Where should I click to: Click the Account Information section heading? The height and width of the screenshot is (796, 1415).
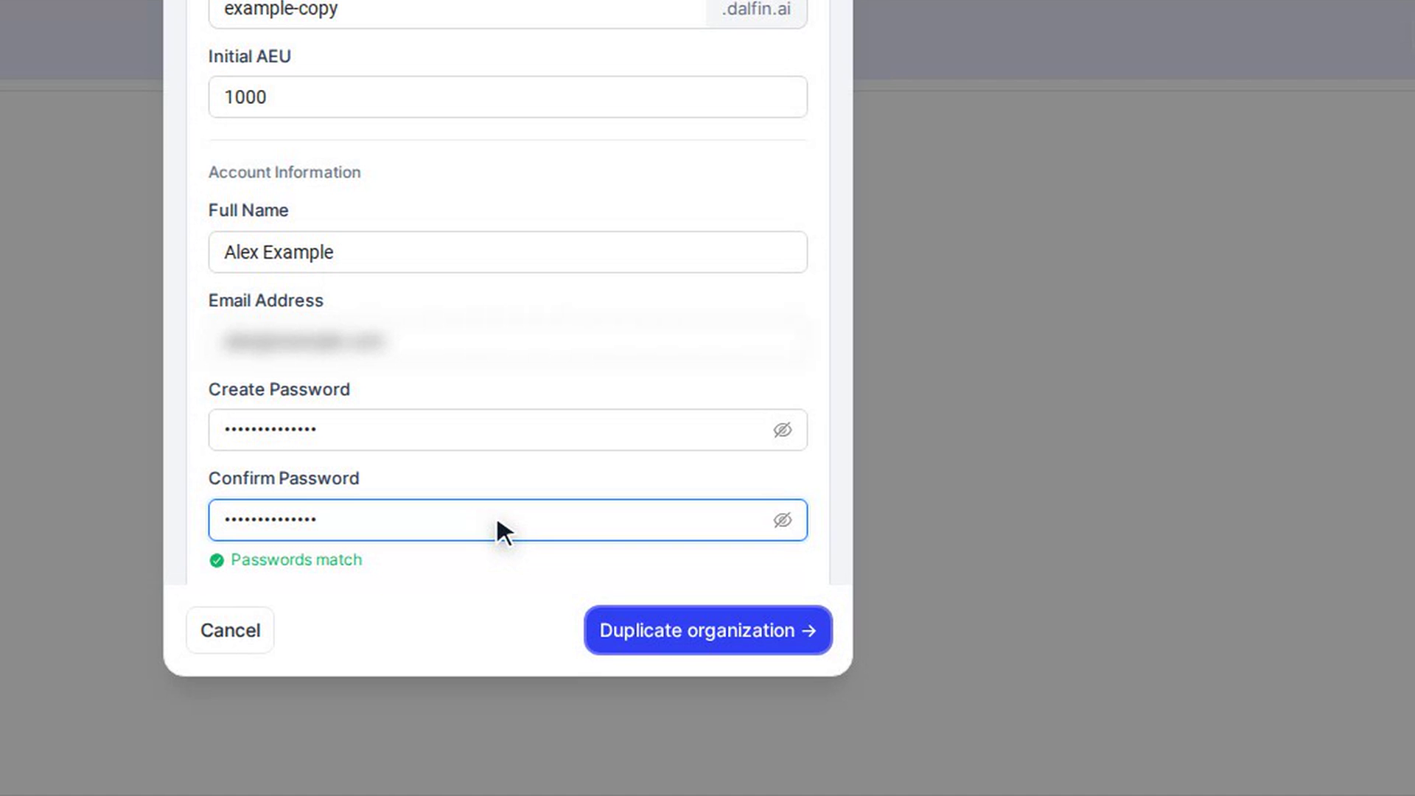pos(284,172)
